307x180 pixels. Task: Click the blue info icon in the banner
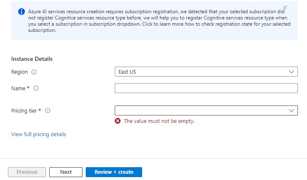coord(22,11)
